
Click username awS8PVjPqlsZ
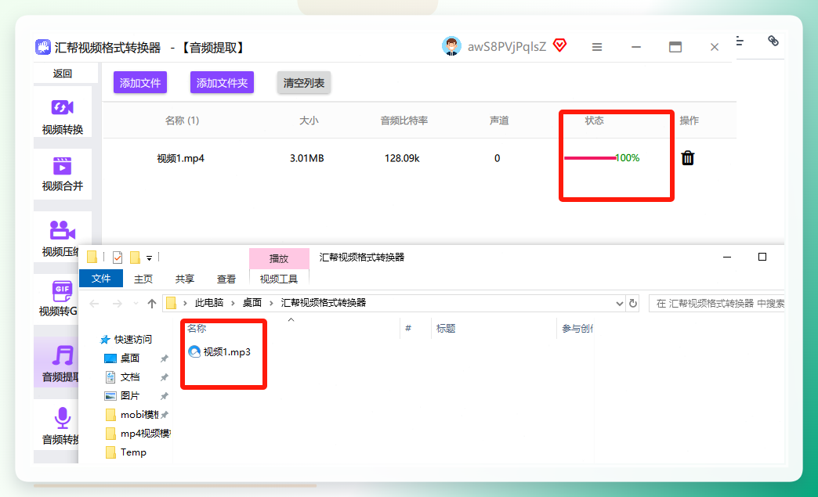point(507,47)
